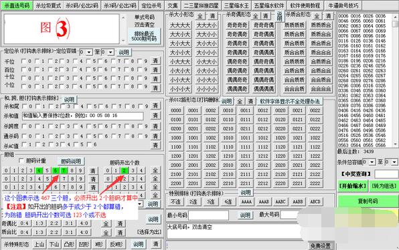
Task: Select 3:1 in the 质合比 row
Action: [69, 232]
